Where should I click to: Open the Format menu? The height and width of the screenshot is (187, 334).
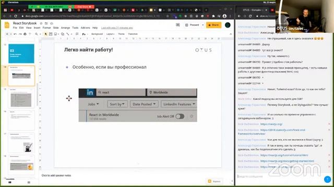tap(46, 28)
